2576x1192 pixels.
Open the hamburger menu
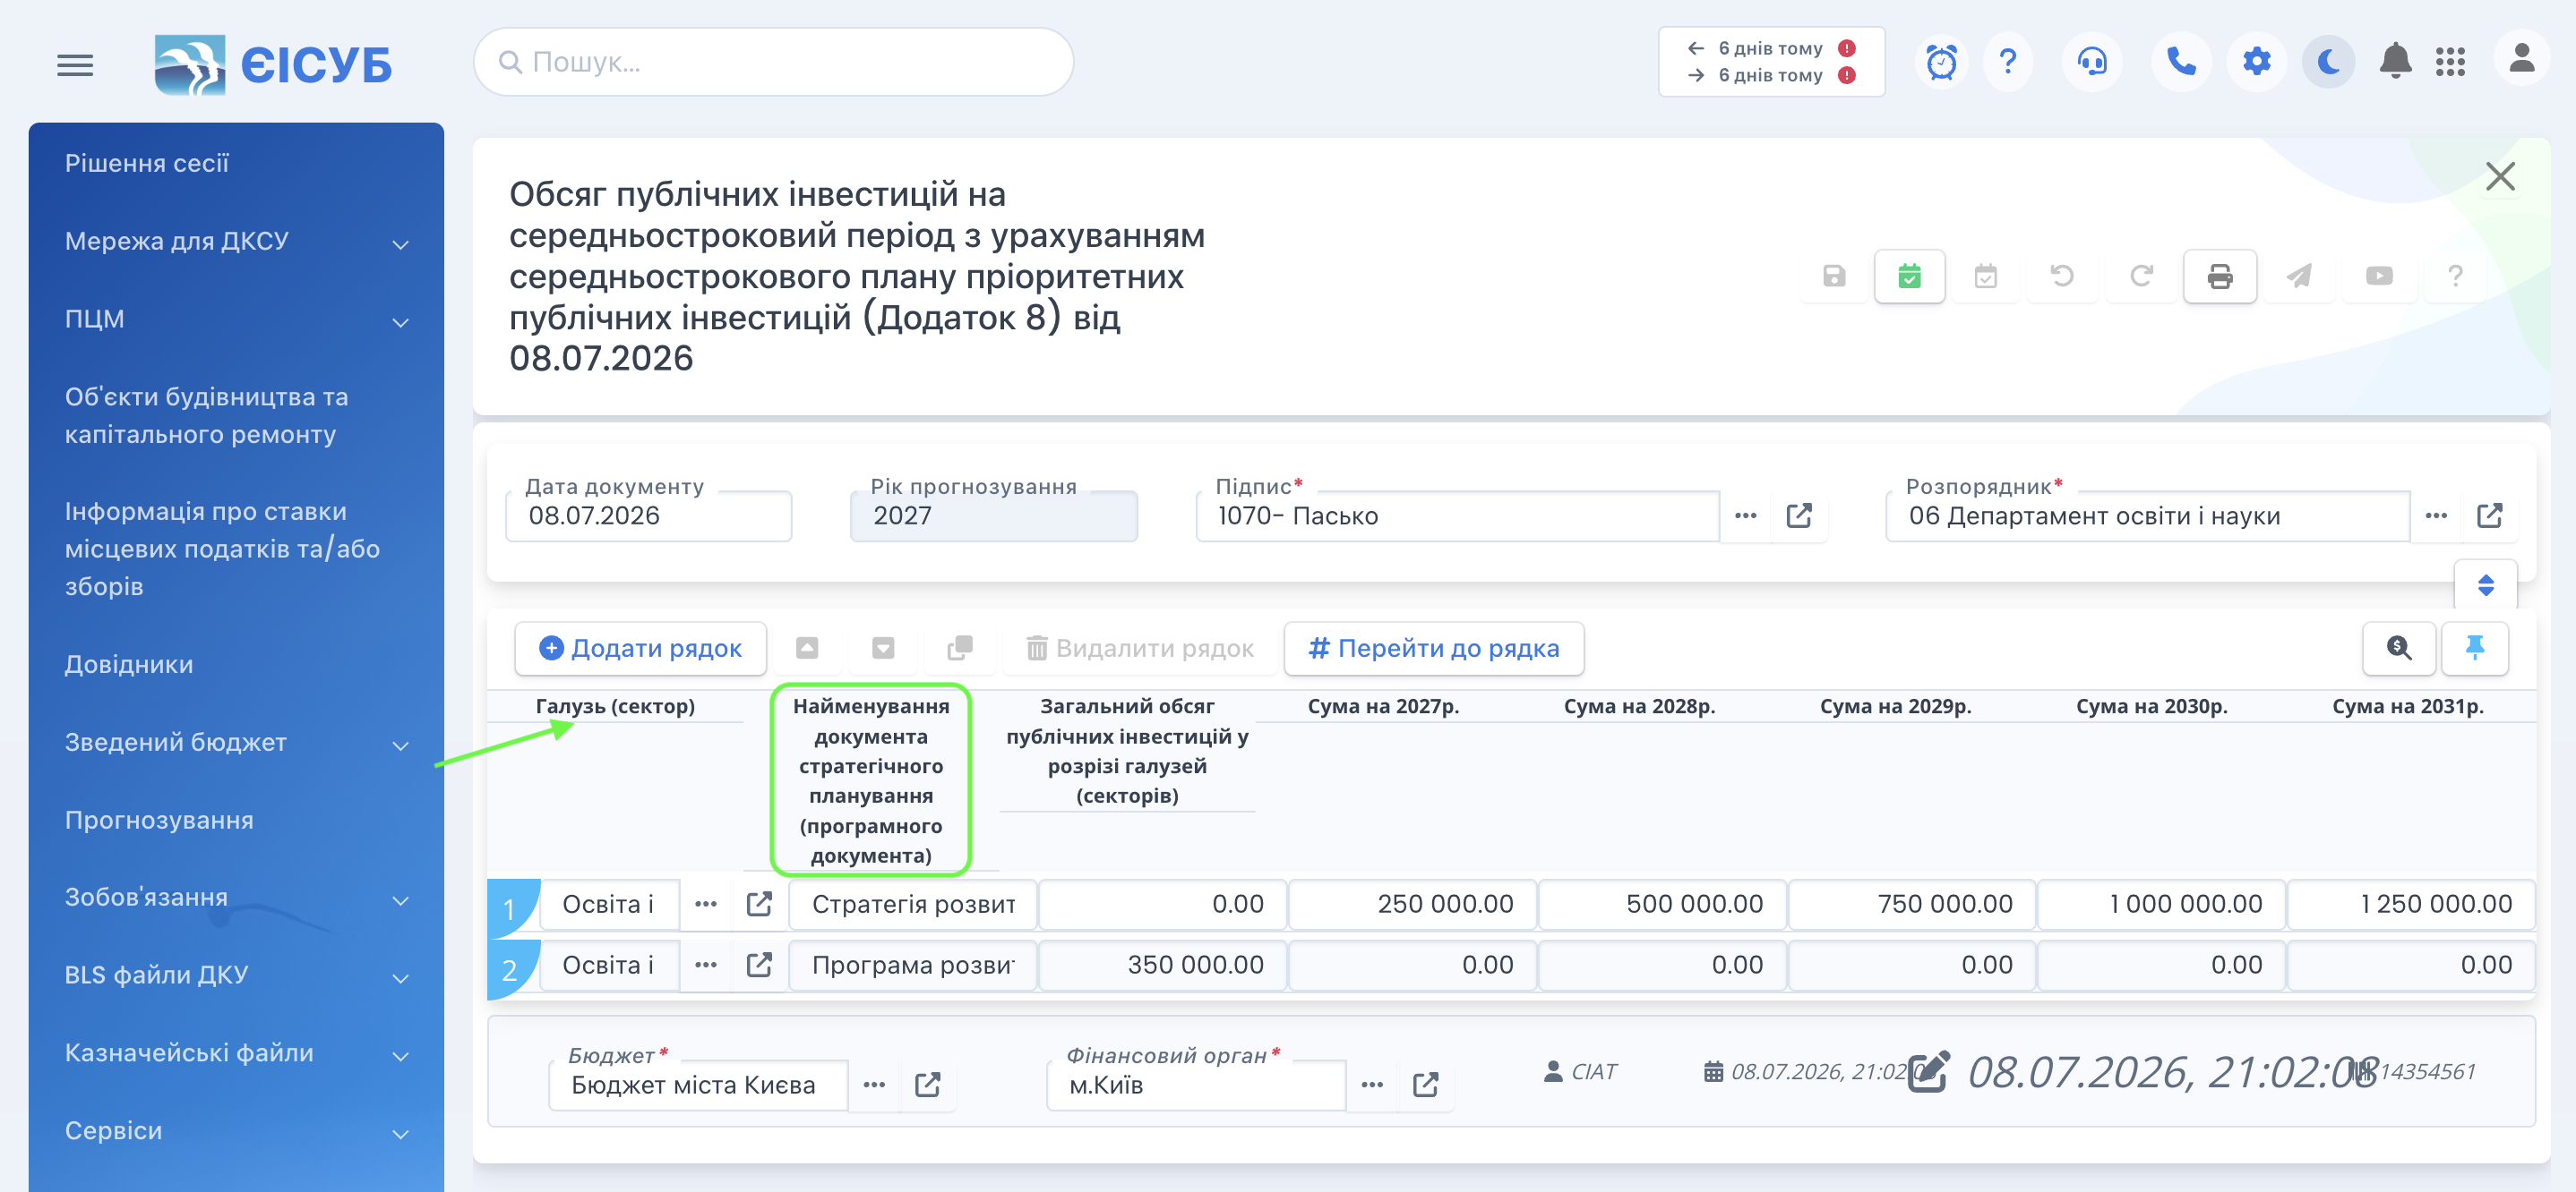pyautogui.click(x=75, y=65)
